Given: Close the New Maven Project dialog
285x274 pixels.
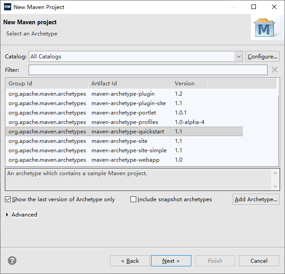Looking at the screenshot, I should (274, 7).
